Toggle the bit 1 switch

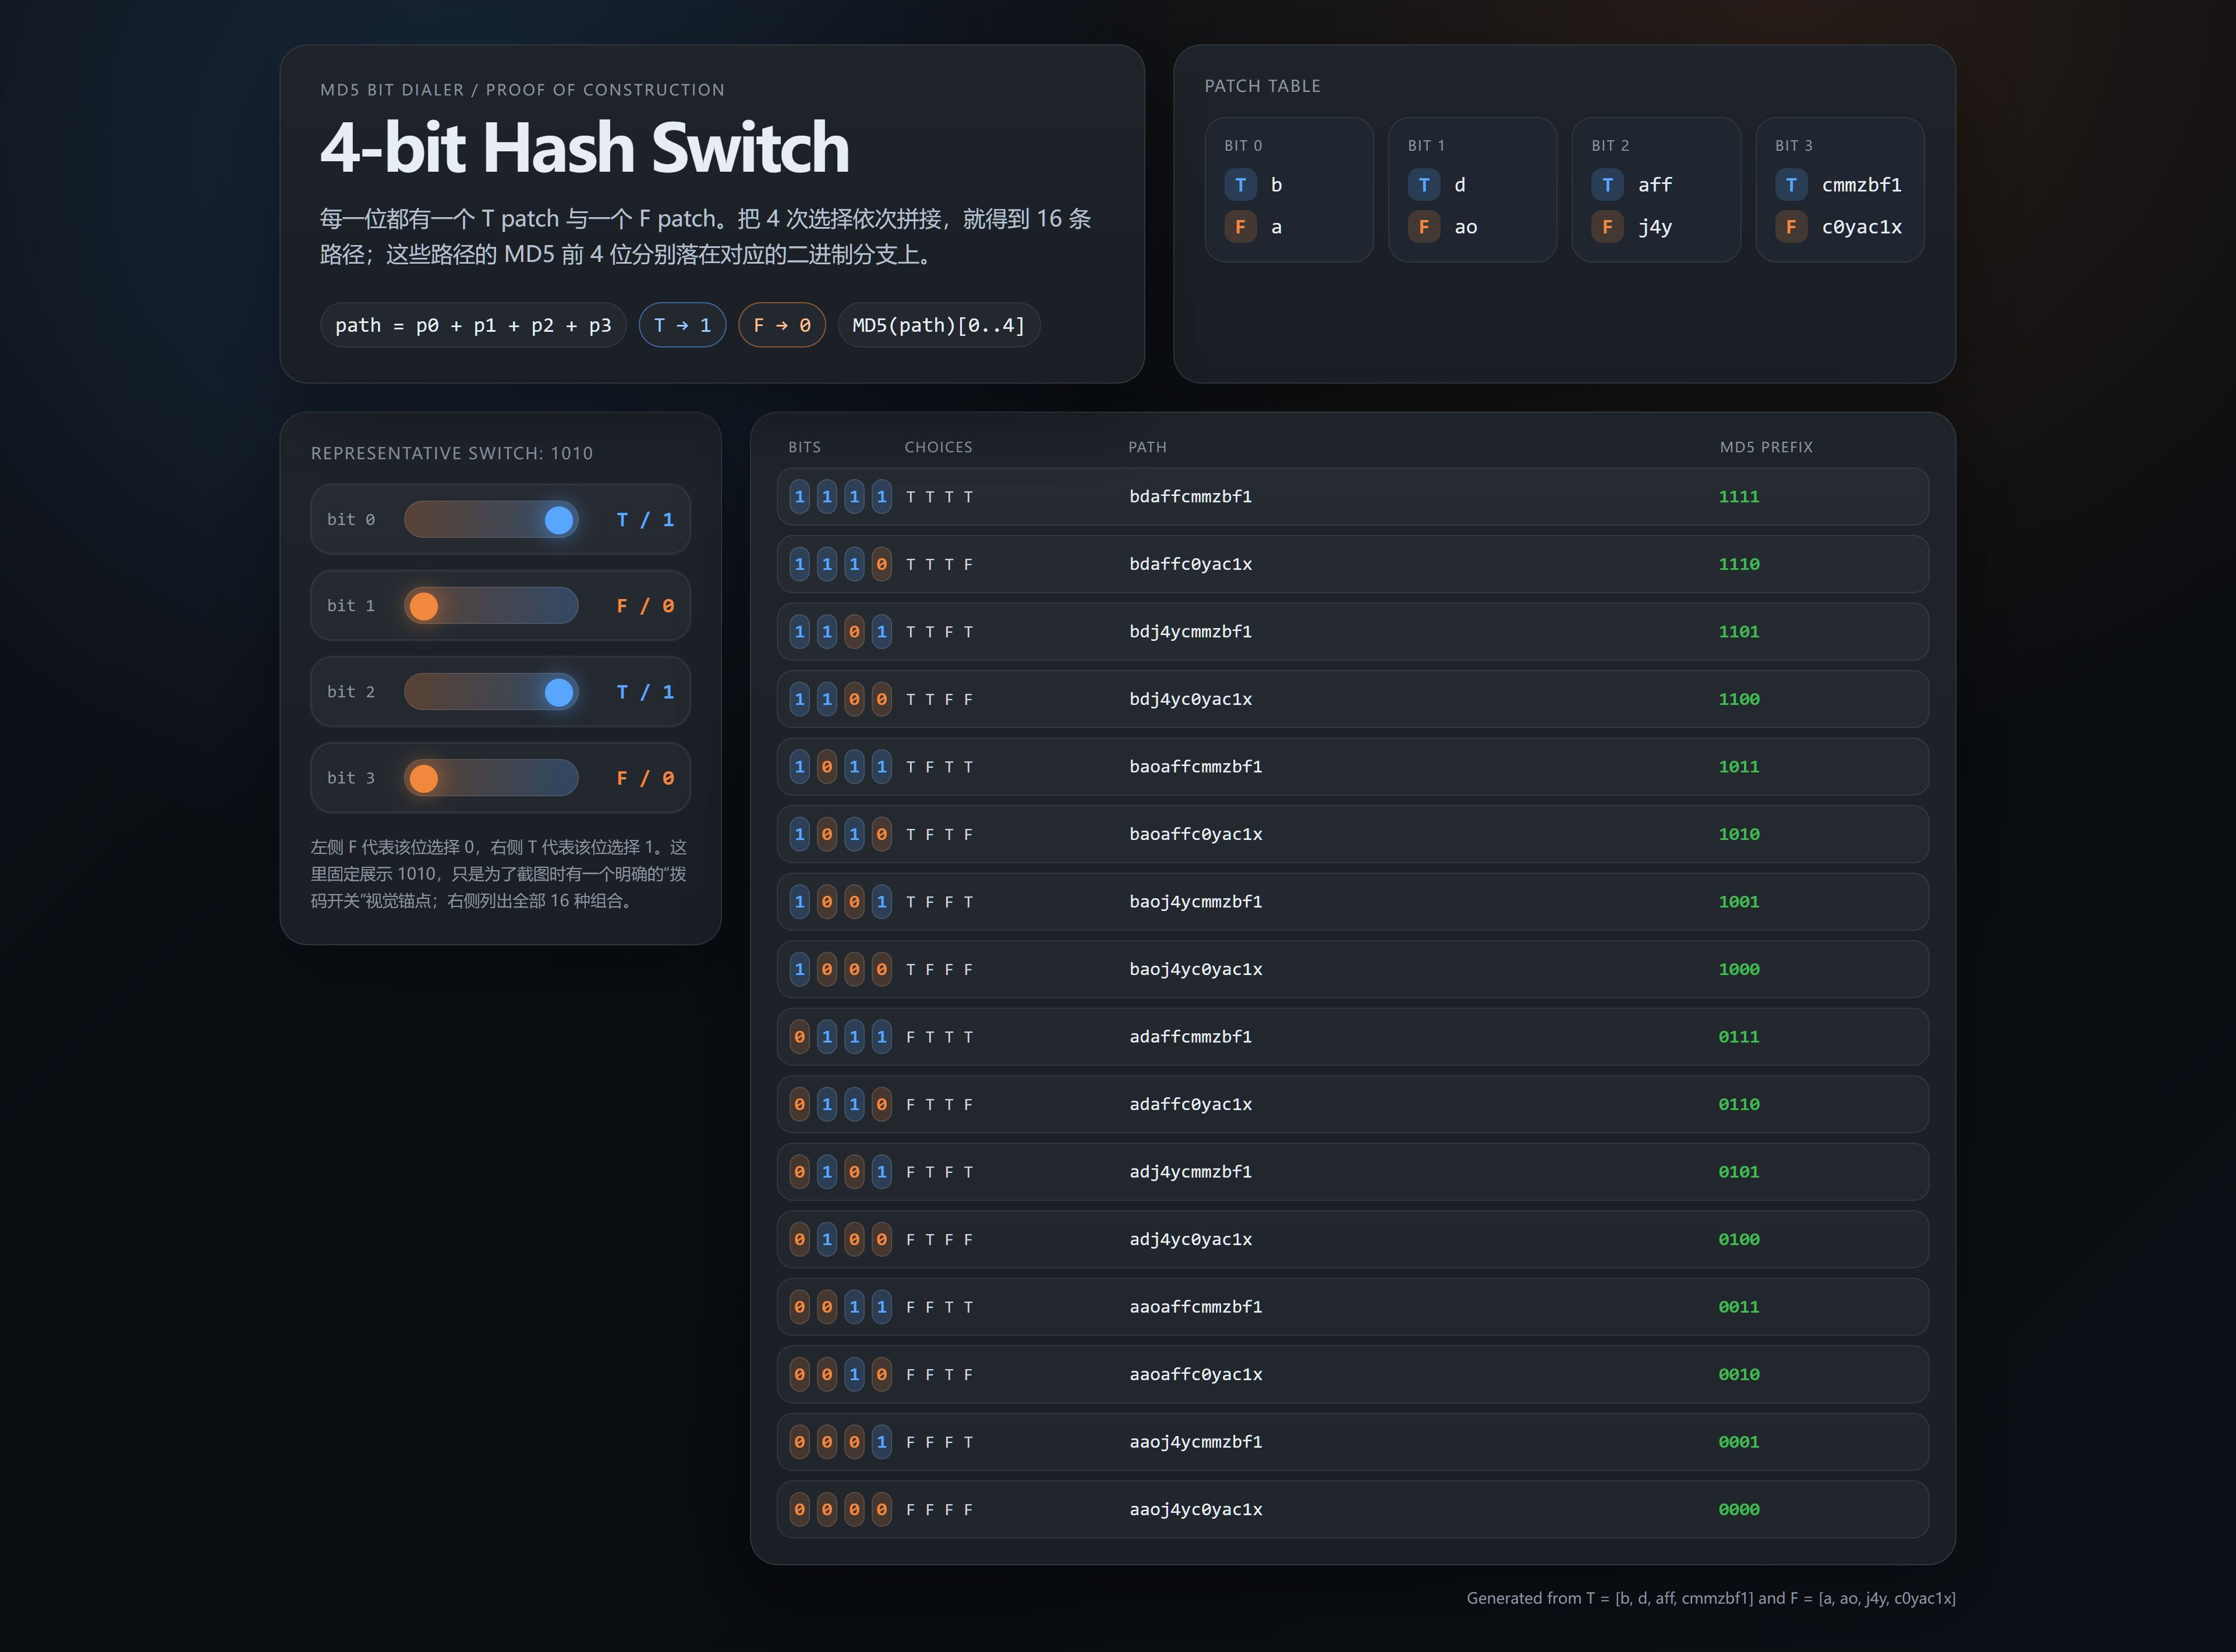pos(490,606)
